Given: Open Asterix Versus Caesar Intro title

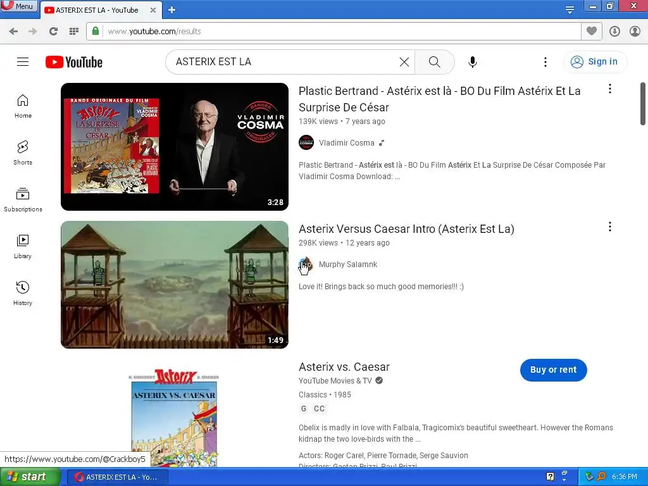Looking at the screenshot, I should point(406,229).
